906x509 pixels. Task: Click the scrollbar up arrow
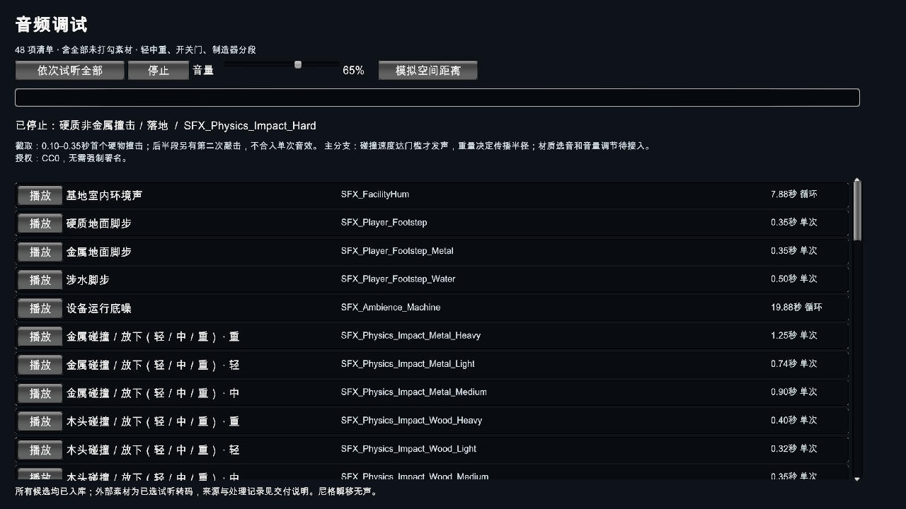(x=857, y=180)
